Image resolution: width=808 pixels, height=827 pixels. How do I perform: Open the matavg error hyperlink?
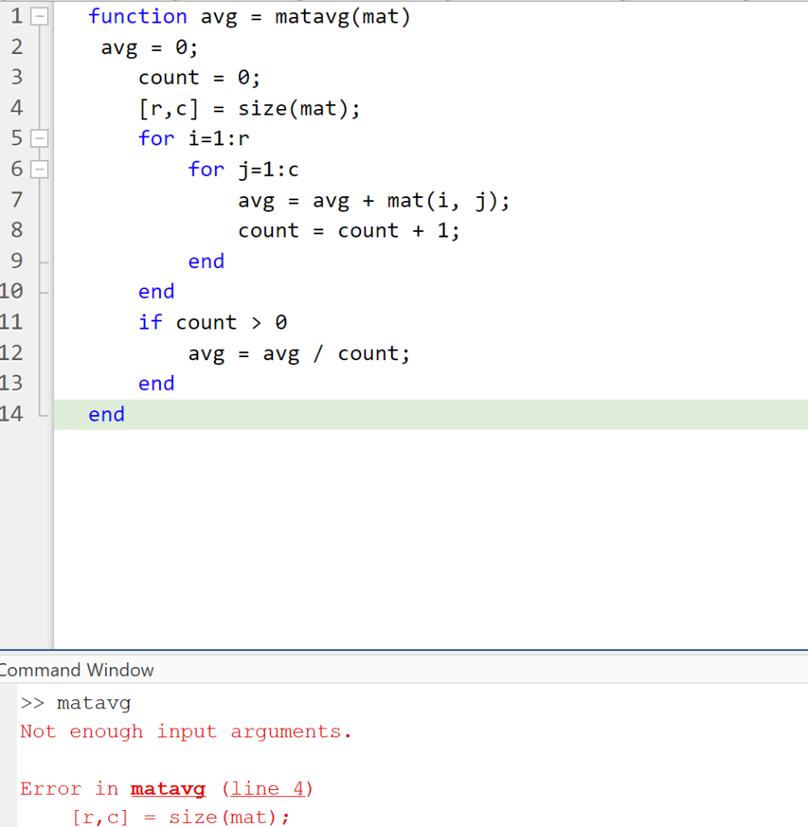pyautogui.click(x=167, y=788)
